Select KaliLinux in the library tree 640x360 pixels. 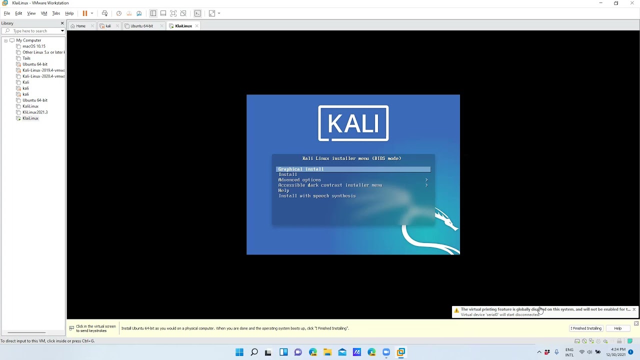pos(30,106)
